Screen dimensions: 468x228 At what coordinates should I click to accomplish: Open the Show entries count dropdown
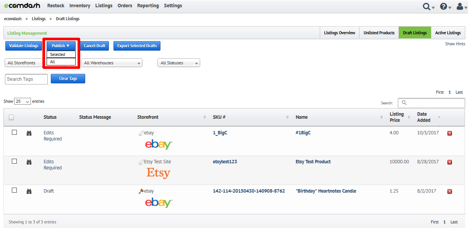(x=23, y=102)
